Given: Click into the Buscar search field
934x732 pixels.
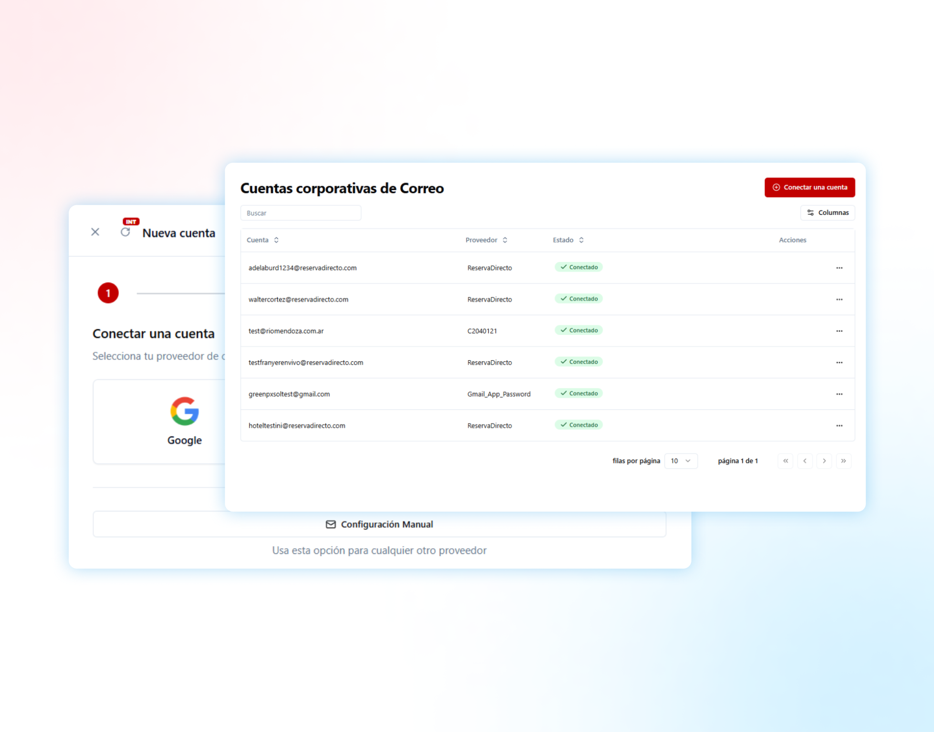Looking at the screenshot, I should [x=301, y=213].
